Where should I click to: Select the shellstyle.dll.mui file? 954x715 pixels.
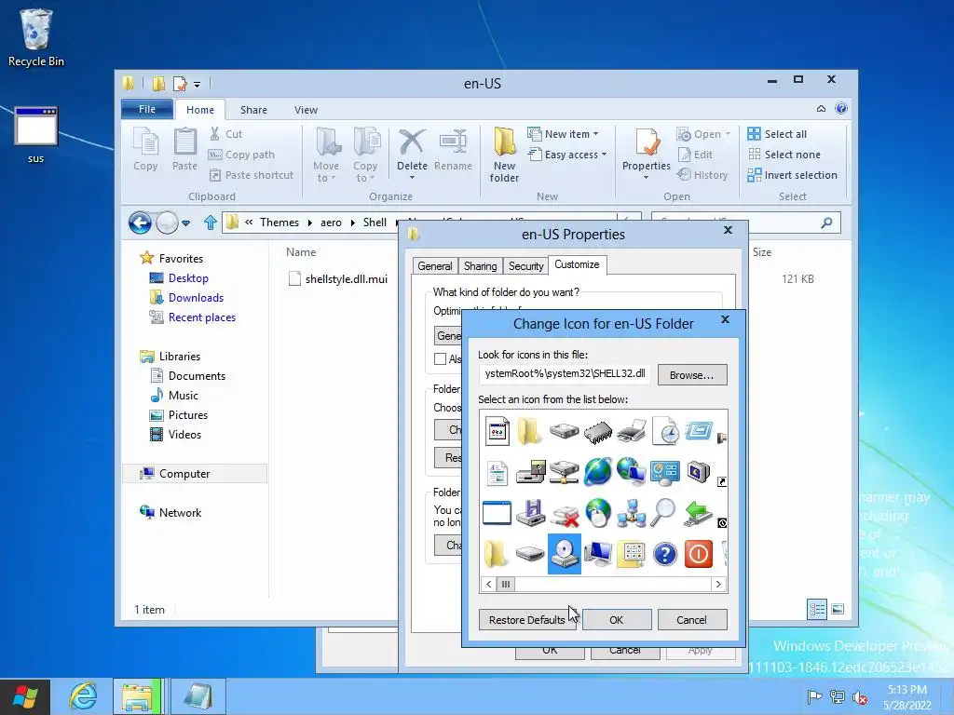(338, 279)
